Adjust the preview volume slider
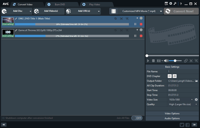Viewport: 200px width, 128px height. pyautogui.click(x=175, y=61)
